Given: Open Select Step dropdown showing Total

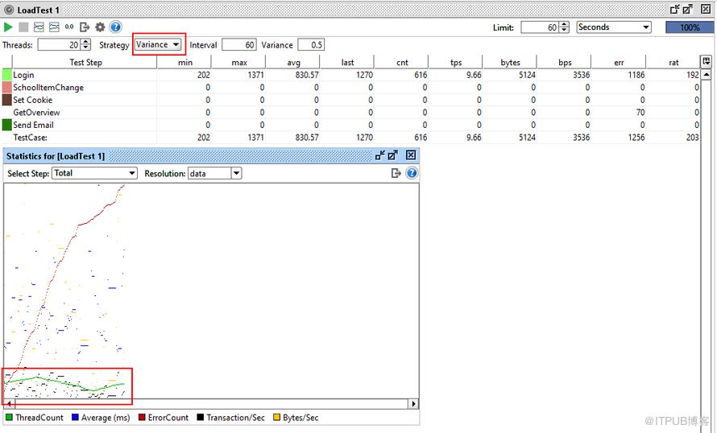Looking at the screenshot, I should pyautogui.click(x=94, y=173).
